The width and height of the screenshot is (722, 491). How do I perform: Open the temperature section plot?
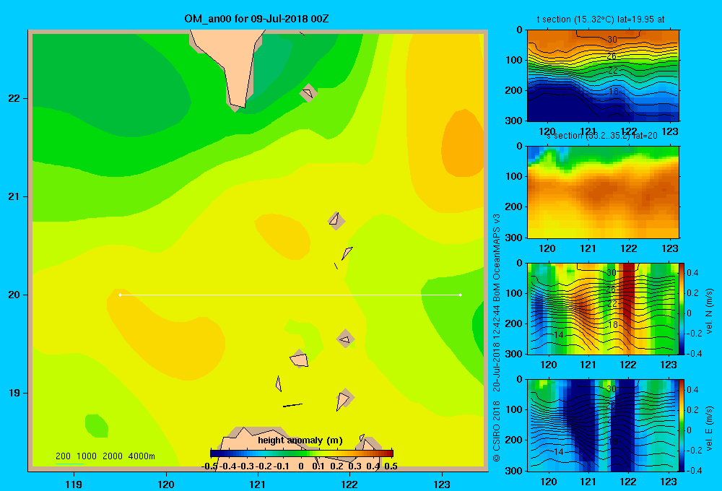tap(603, 76)
